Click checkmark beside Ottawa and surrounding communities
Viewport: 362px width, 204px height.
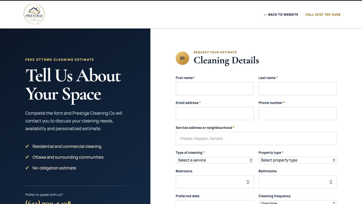pos(27,157)
